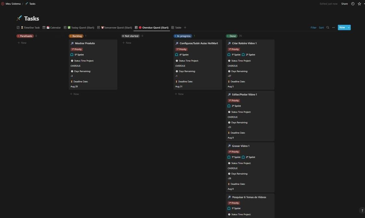Click the Backlog group label
The width and height of the screenshot is (365, 218).
coord(76,36)
